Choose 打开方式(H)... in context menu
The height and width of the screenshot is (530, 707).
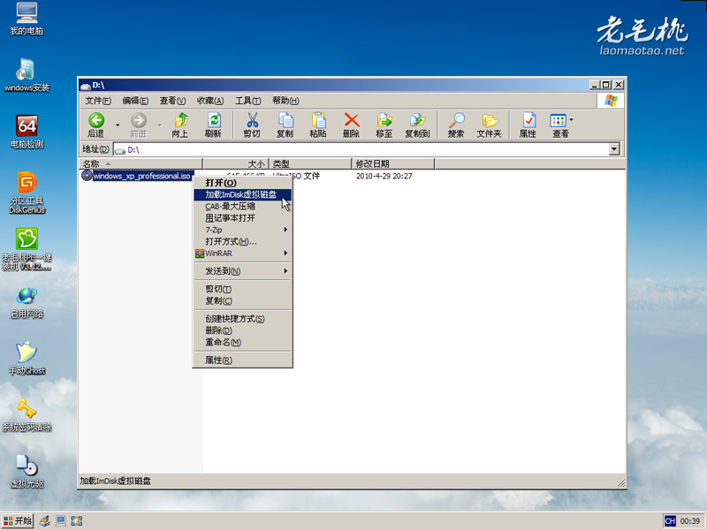(x=242, y=241)
